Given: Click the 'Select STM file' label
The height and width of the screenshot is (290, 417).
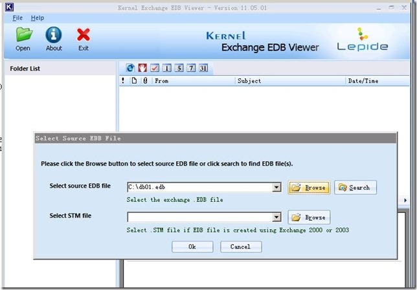Looking at the screenshot, I should coord(70,216).
